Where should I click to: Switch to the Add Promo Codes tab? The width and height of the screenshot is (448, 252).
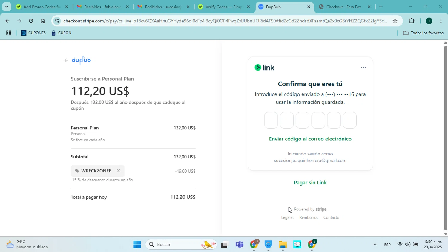click(42, 7)
